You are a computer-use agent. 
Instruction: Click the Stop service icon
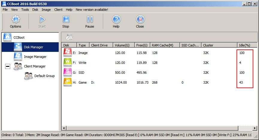point(66,19)
